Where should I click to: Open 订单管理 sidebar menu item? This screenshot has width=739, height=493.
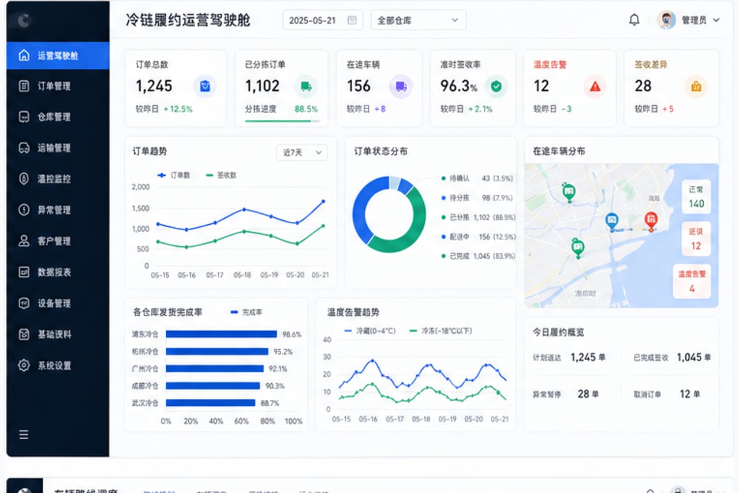[58, 86]
